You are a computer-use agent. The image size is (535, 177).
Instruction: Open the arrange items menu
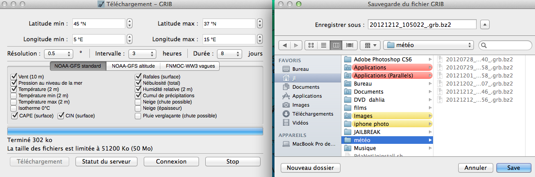point(370,45)
